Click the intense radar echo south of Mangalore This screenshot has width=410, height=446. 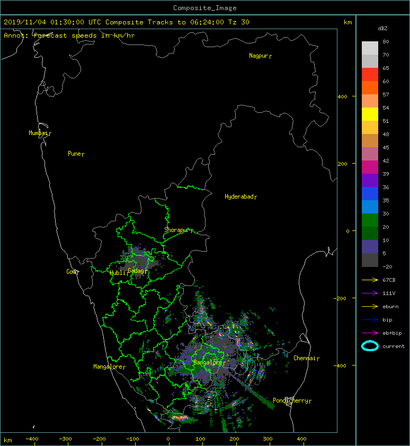(179, 418)
